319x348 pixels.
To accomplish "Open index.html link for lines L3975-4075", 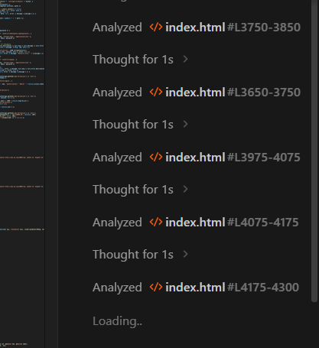I will coord(195,158).
